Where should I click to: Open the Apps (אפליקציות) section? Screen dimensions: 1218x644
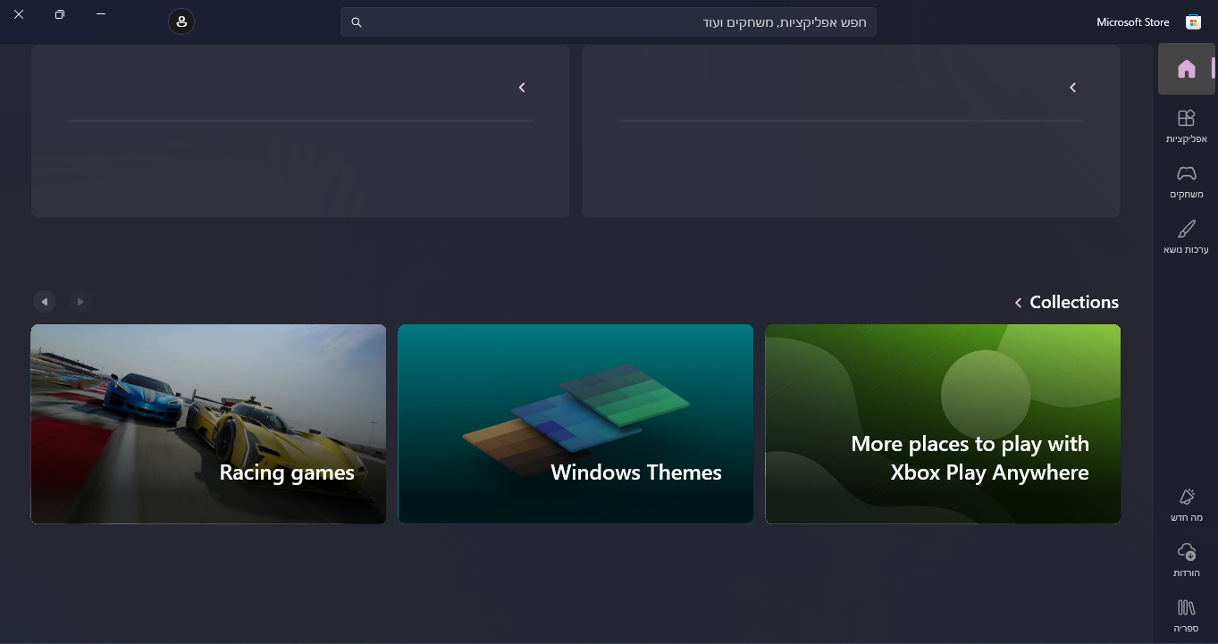tap(1186, 125)
